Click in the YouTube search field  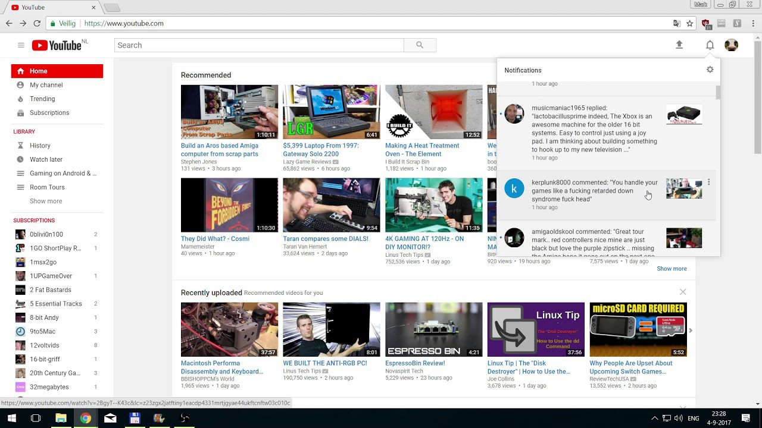[259, 45]
